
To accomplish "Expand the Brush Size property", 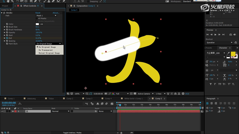I will click(x=4, y=27).
